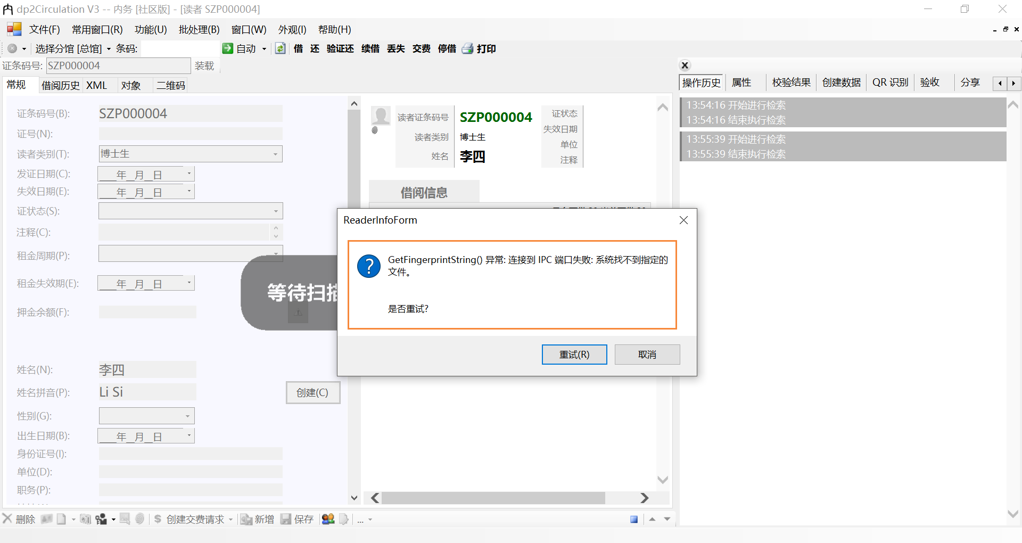Click the reader-with-key icon in bottom toolbar
Viewport: 1022px width, 543px height.
[101, 519]
